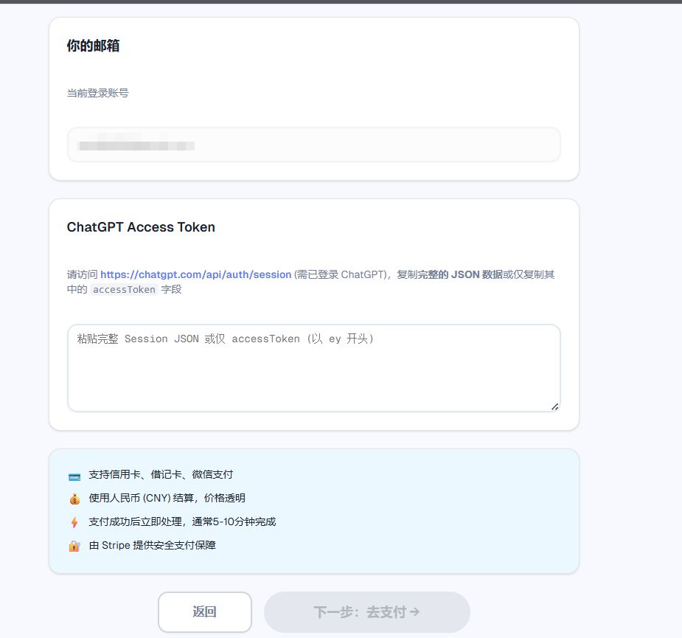Click the blurred current login email field
682x638 pixels.
pos(313,145)
